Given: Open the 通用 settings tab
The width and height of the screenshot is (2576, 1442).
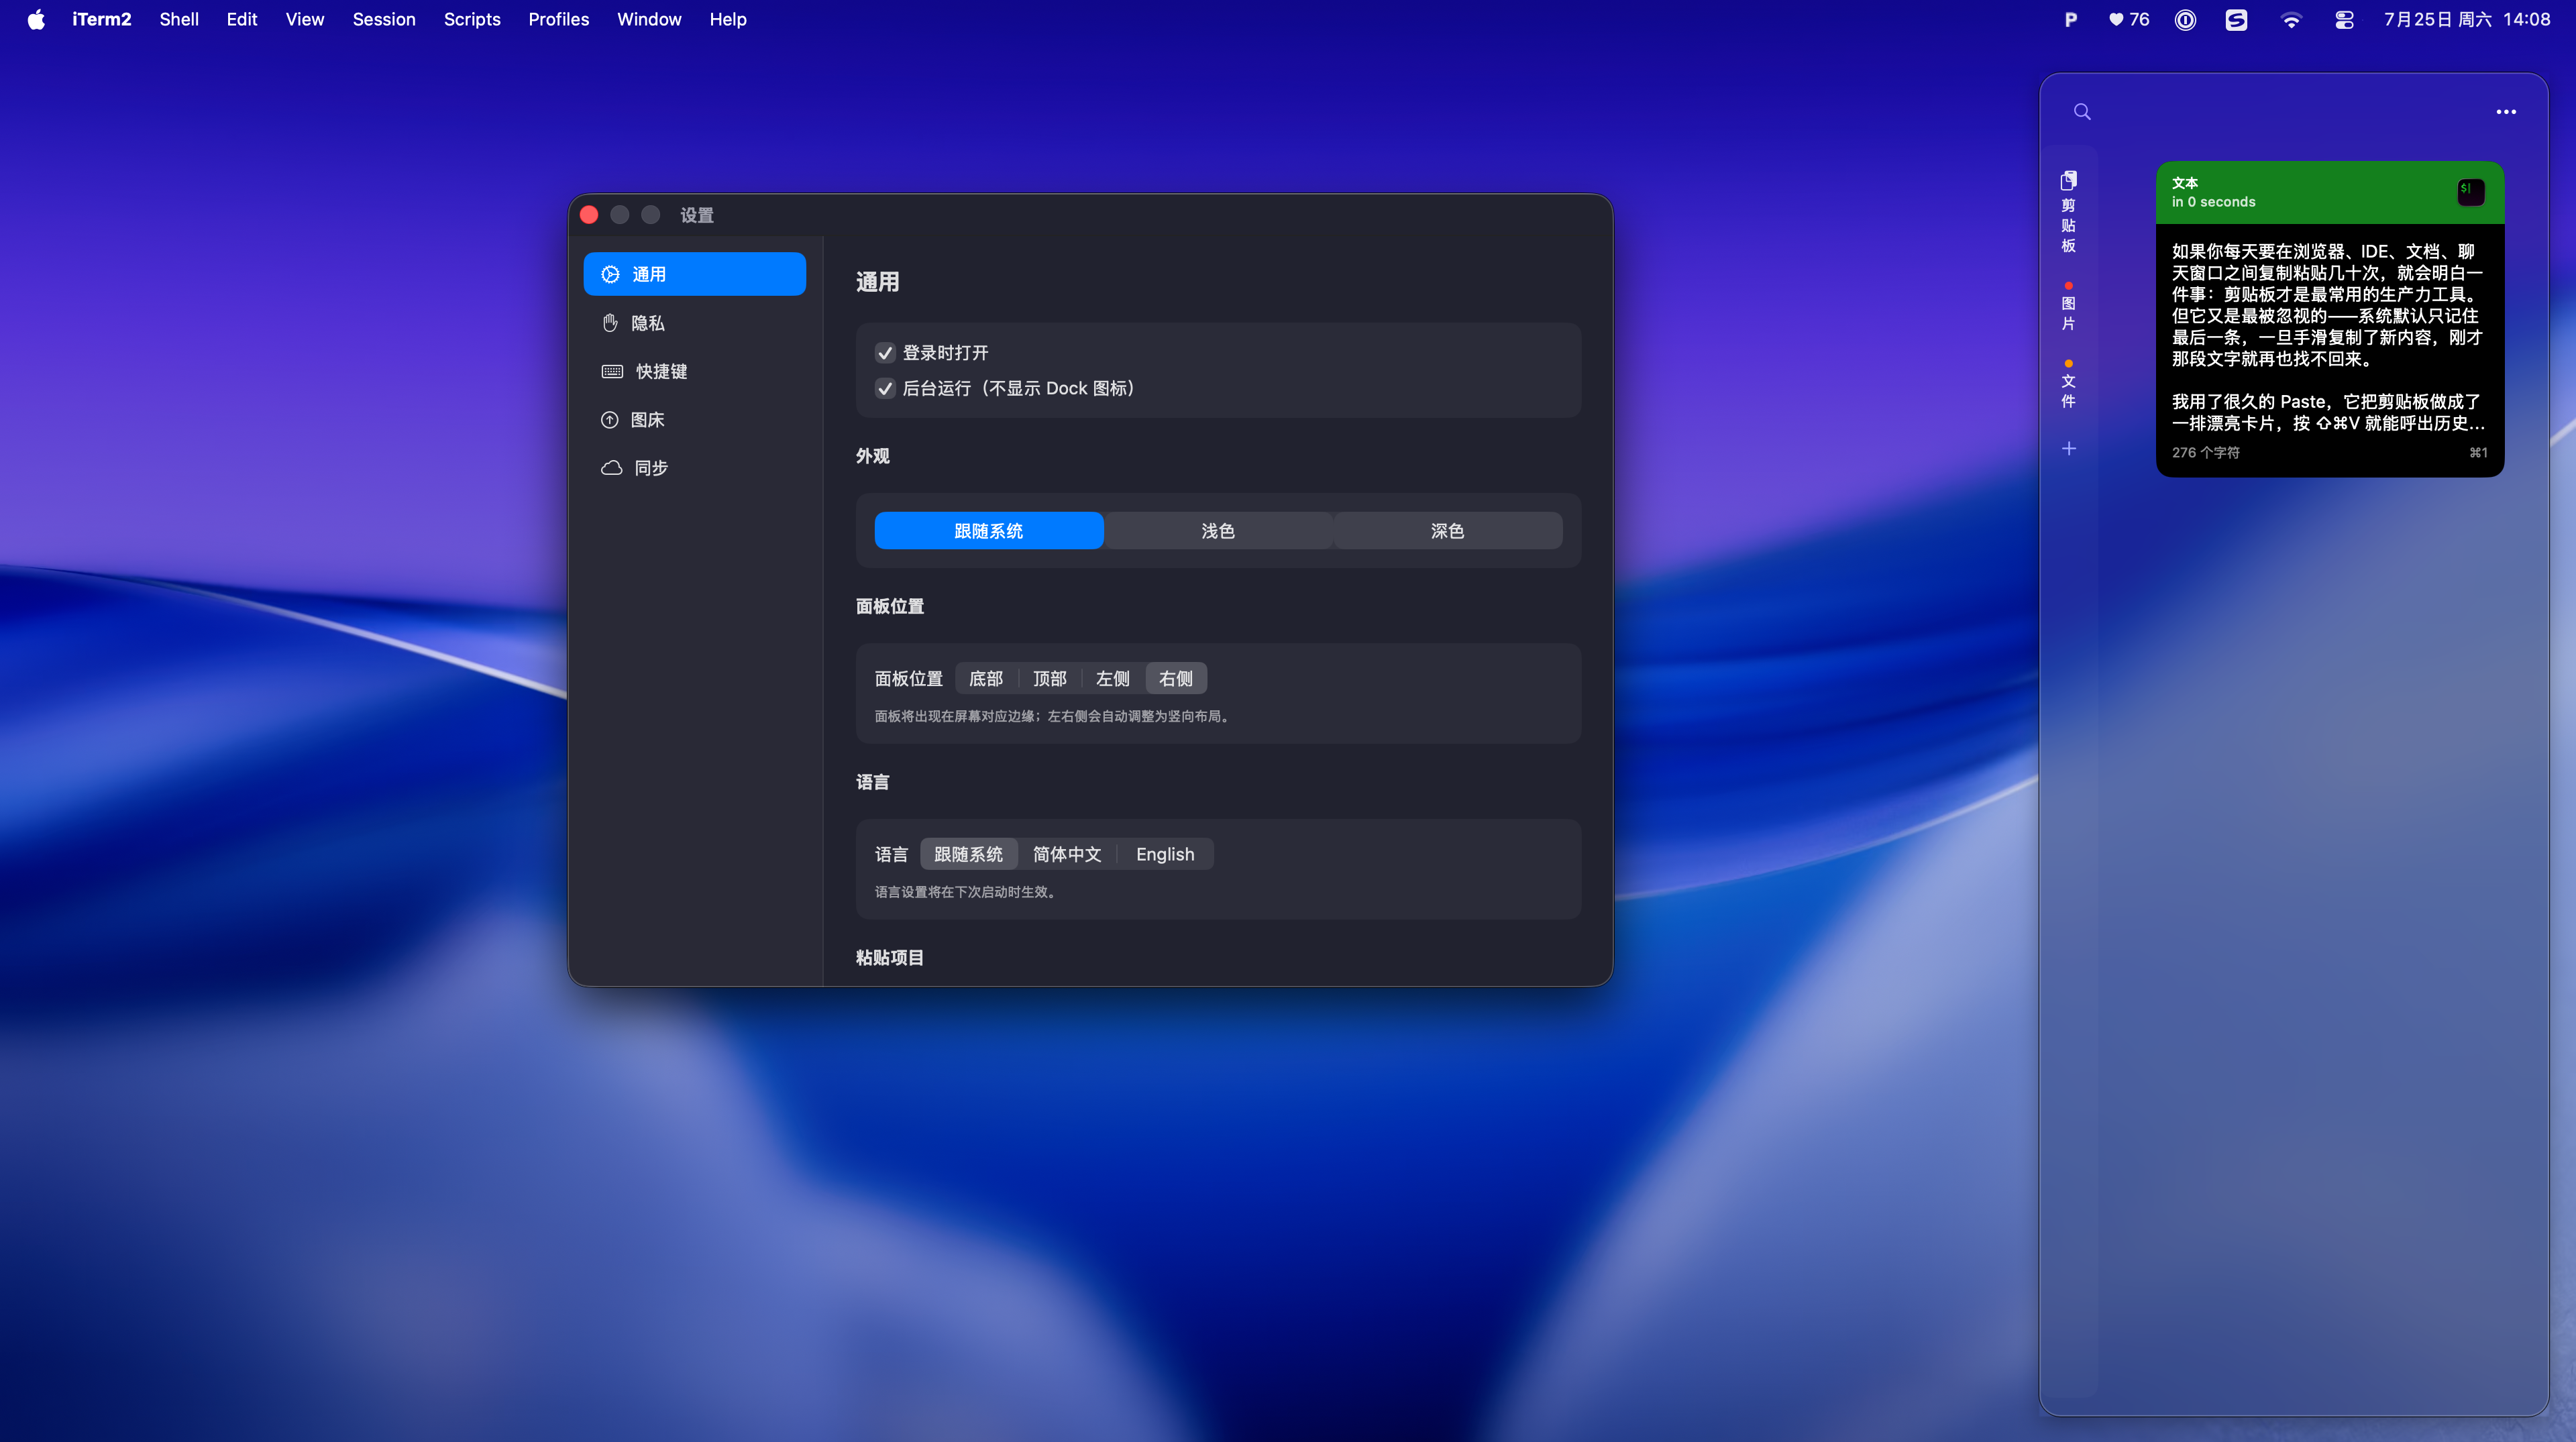Looking at the screenshot, I should (694, 274).
